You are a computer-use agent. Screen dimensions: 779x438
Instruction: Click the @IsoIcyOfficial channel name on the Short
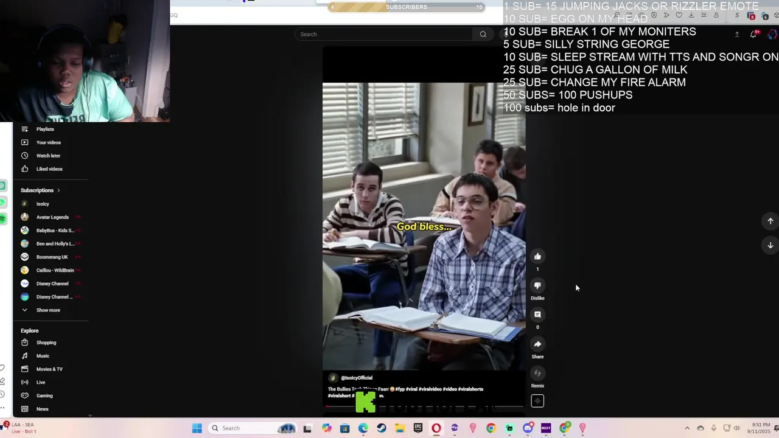click(357, 378)
